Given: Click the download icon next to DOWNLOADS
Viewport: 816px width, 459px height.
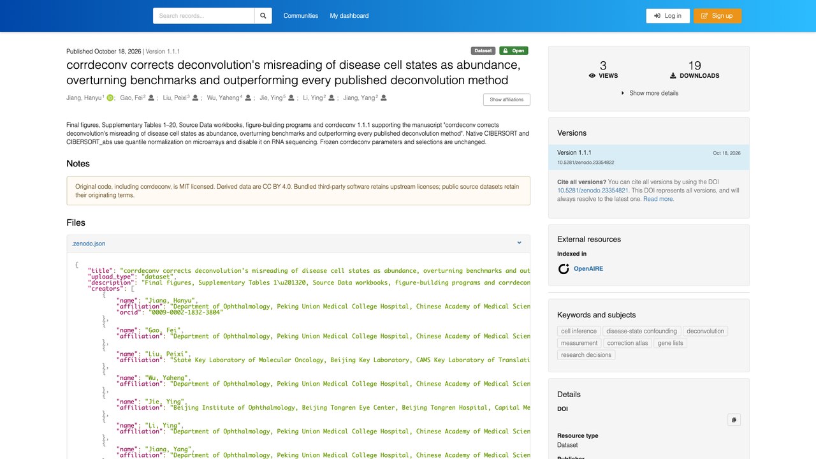Looking at the screenshot, I should click(673, 76).
